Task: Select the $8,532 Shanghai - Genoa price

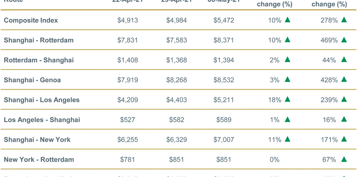Action: 224,80
